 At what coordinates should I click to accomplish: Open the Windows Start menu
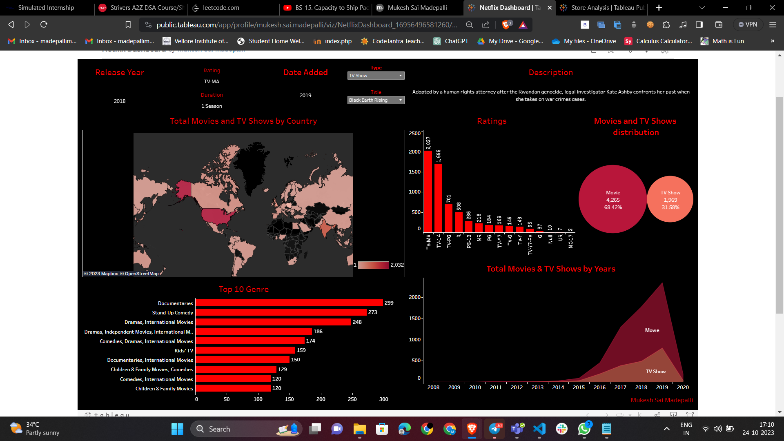(x=177, y=429)
